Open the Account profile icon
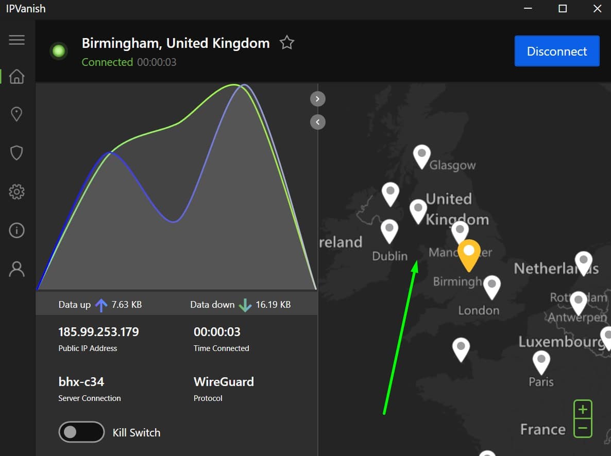 click(x=17, y=269)
